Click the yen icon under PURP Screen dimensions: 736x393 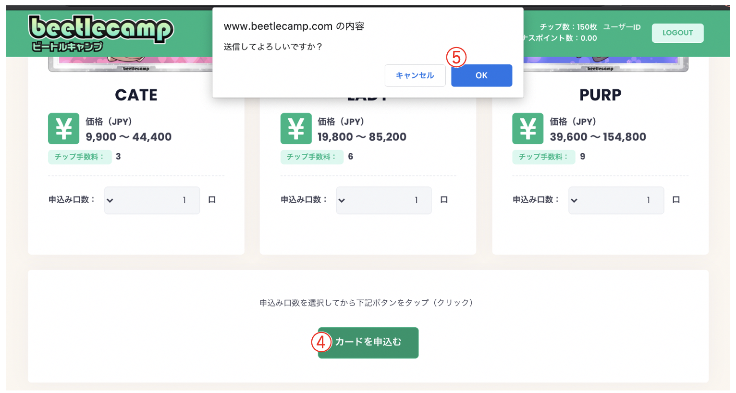(528, 129)
